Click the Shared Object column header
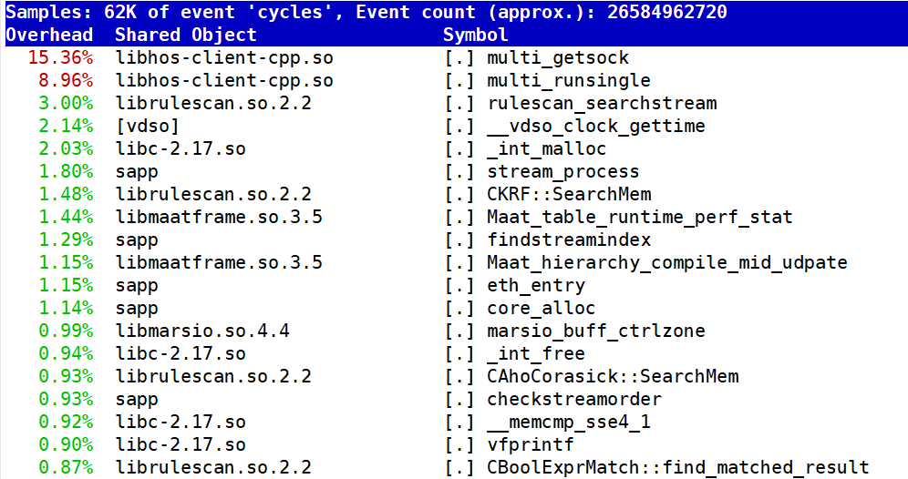This screenshot has width=908, height=479. (x=186, y=36)
